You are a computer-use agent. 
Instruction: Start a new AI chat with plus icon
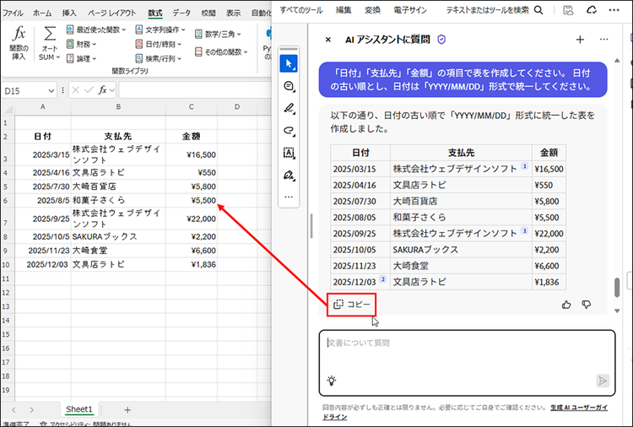click(580, 40)
